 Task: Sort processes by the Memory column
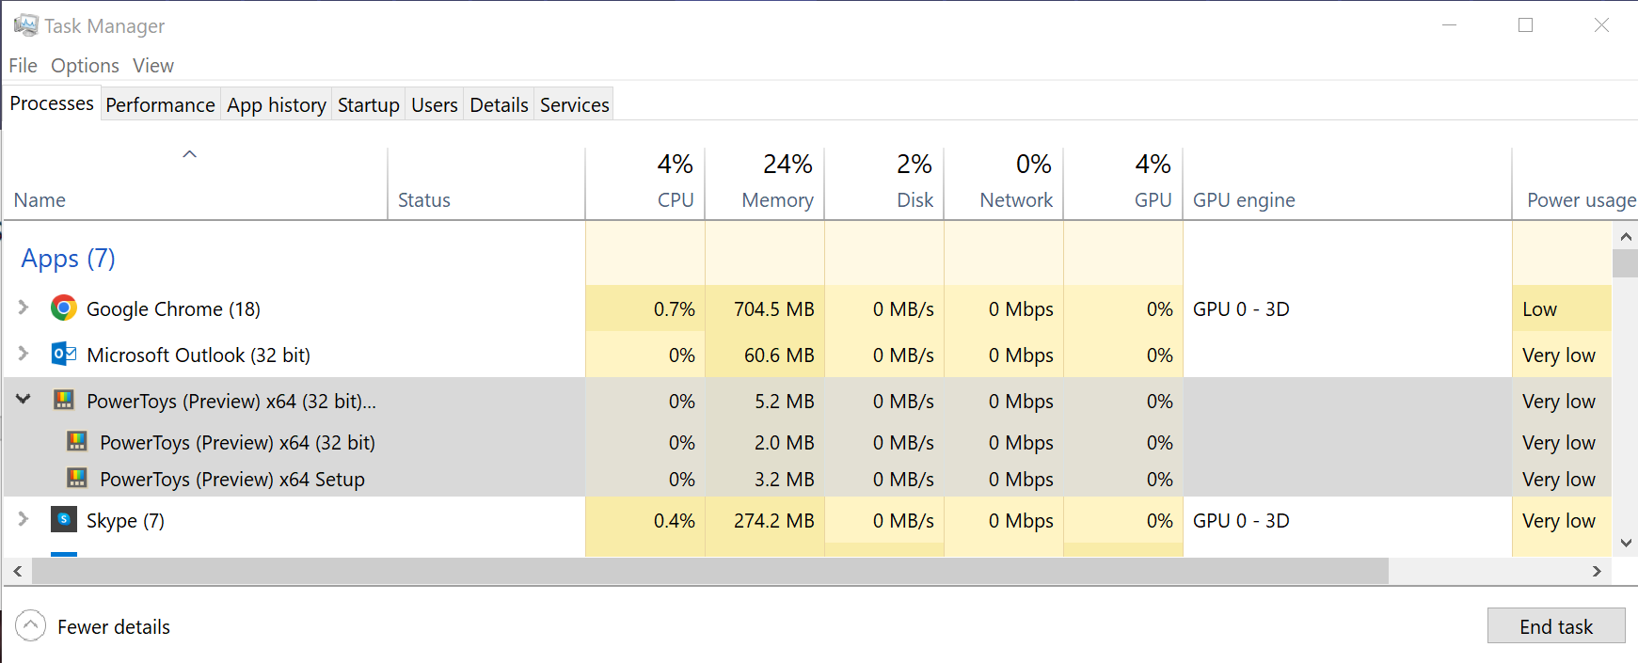pos(777,182)
